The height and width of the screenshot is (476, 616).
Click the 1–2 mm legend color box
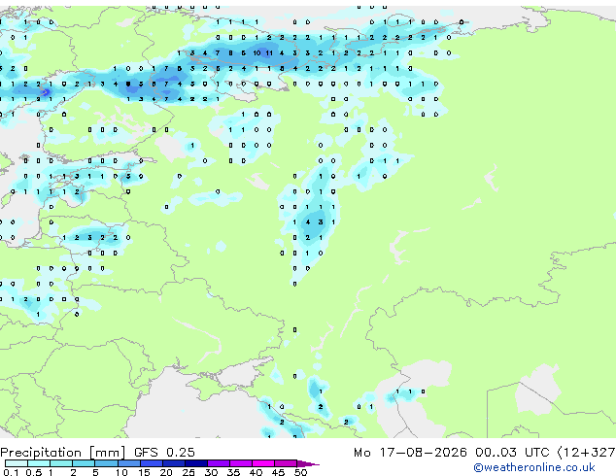[61, 463]
